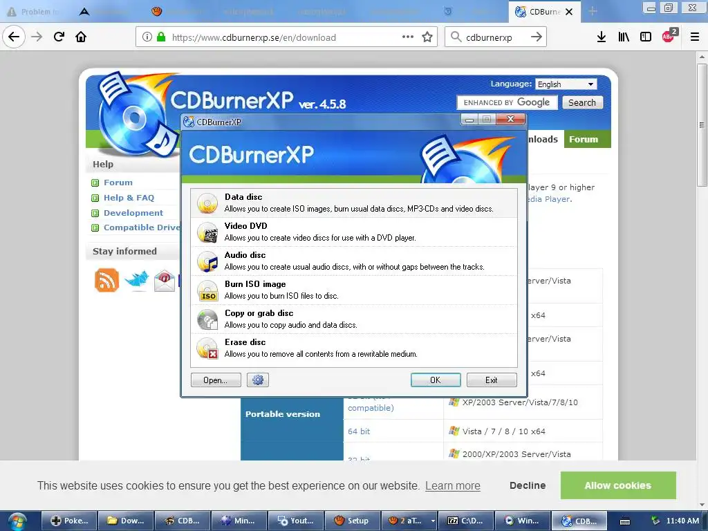Image resolution: width=708 pixels, height=531 pixels.
Task: Click the Open... button
Action: point(216,380)
